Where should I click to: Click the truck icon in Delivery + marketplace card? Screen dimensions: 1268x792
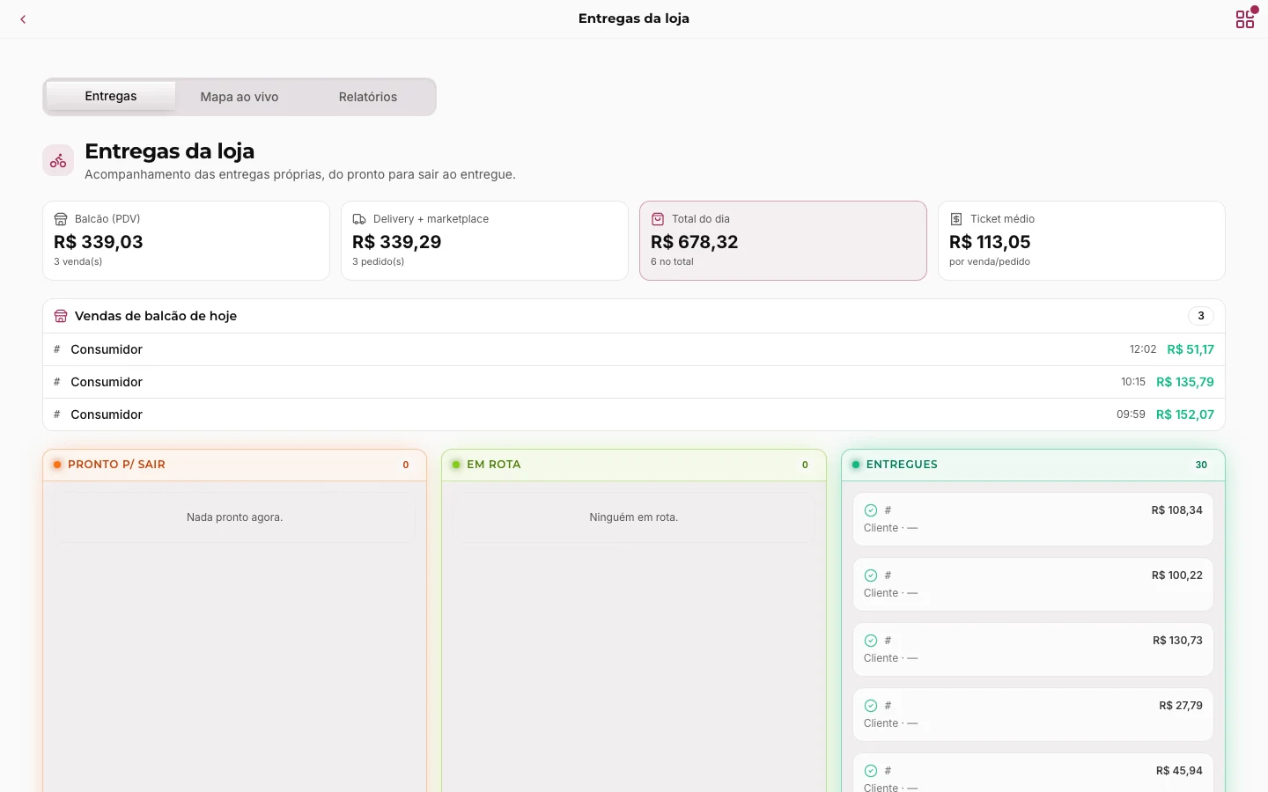pyautogui.click(x=359, y=219)
